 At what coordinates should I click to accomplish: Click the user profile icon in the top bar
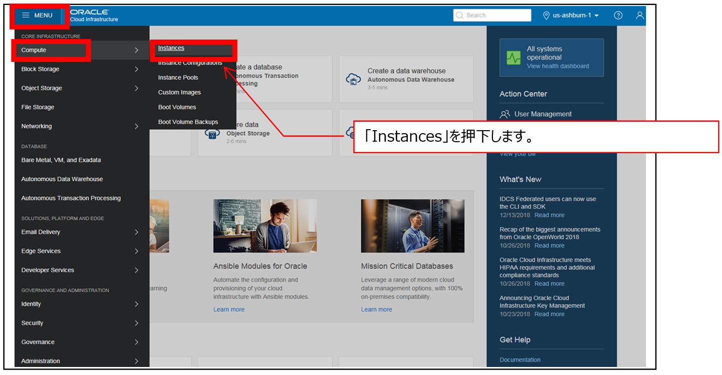(x=639, y=15)
